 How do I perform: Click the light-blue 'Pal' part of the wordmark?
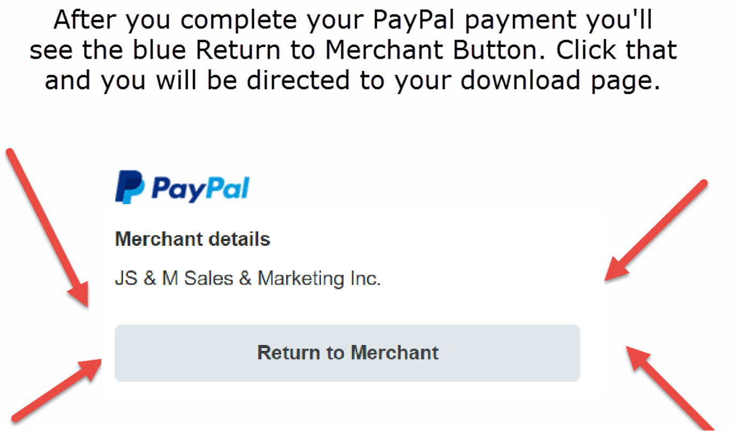click(228, 187)
